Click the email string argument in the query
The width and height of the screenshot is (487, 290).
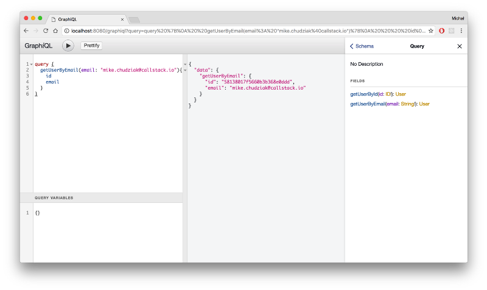point(139,70)
